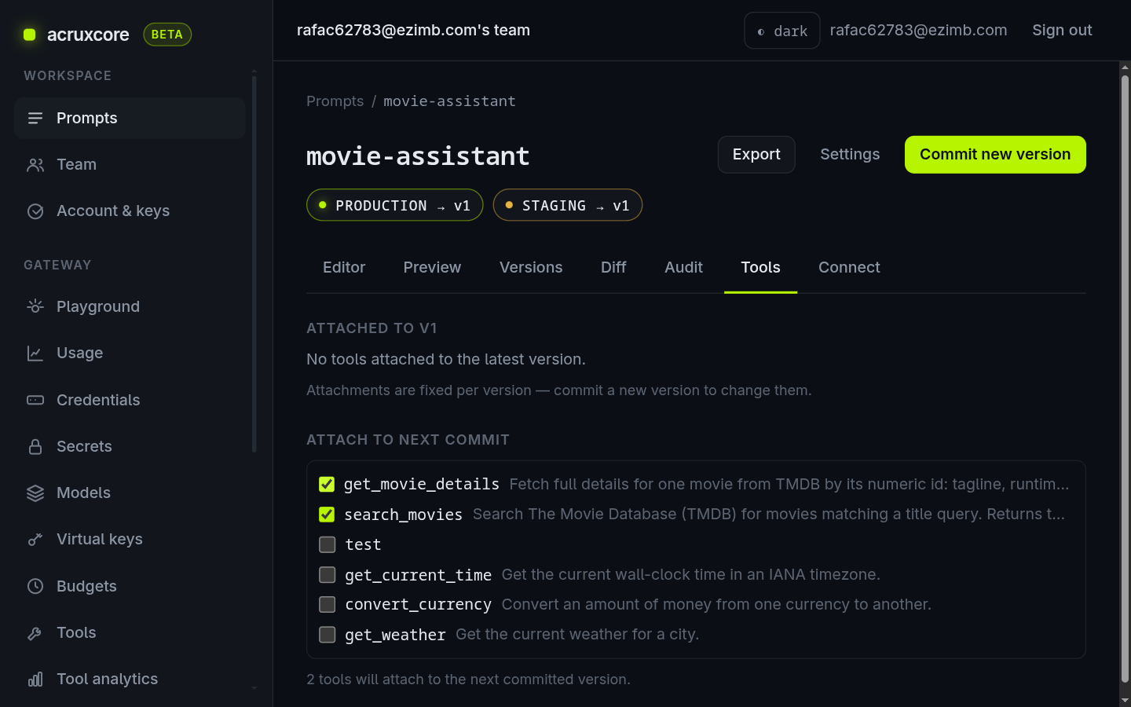
Task: Click the Playground sun icon
Action: click(35, 306)
